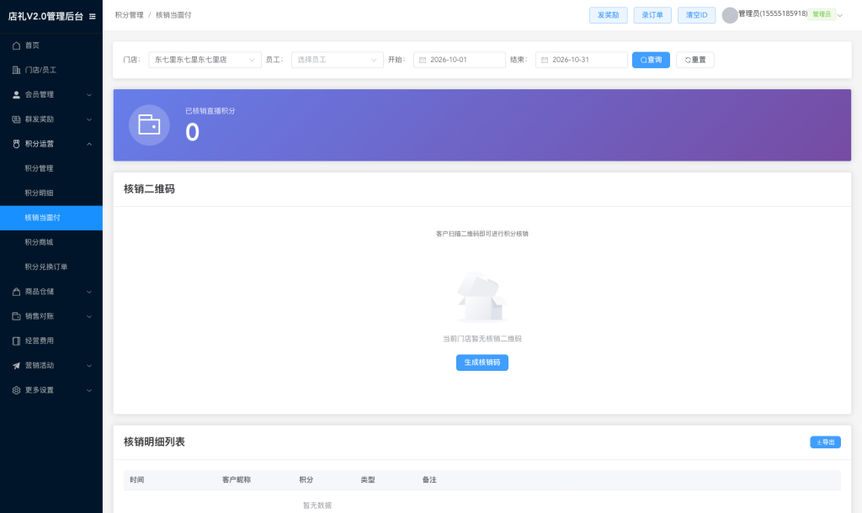
Task: Click the 营销活动 paper plane icon
Action: click(17, 366)
